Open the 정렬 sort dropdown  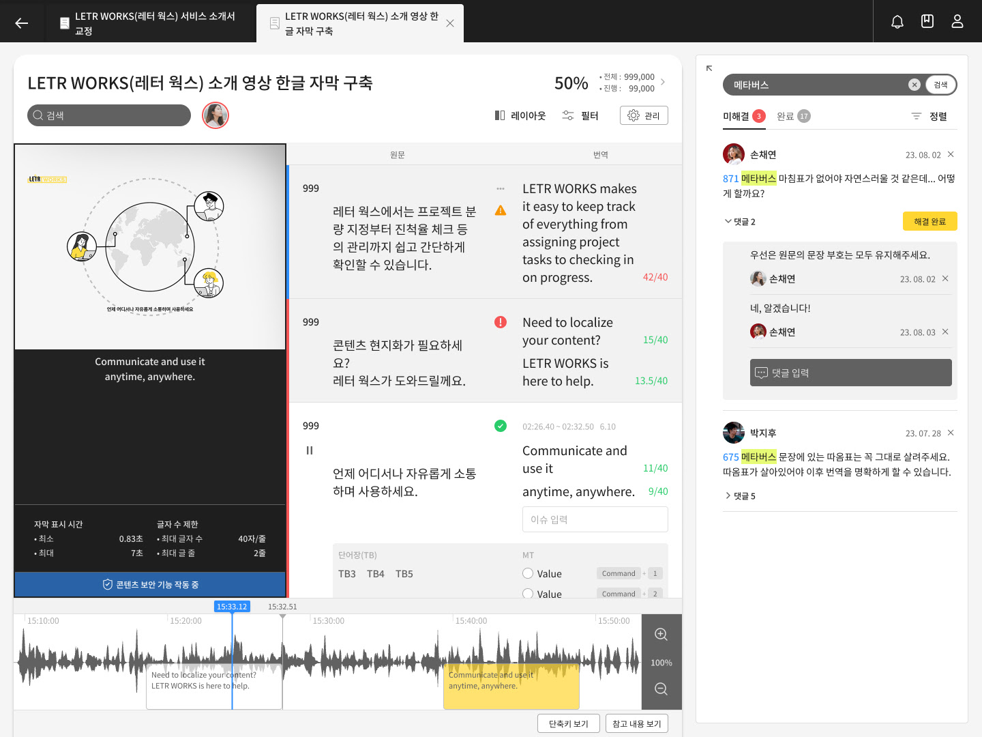click(x=929, y=117)
